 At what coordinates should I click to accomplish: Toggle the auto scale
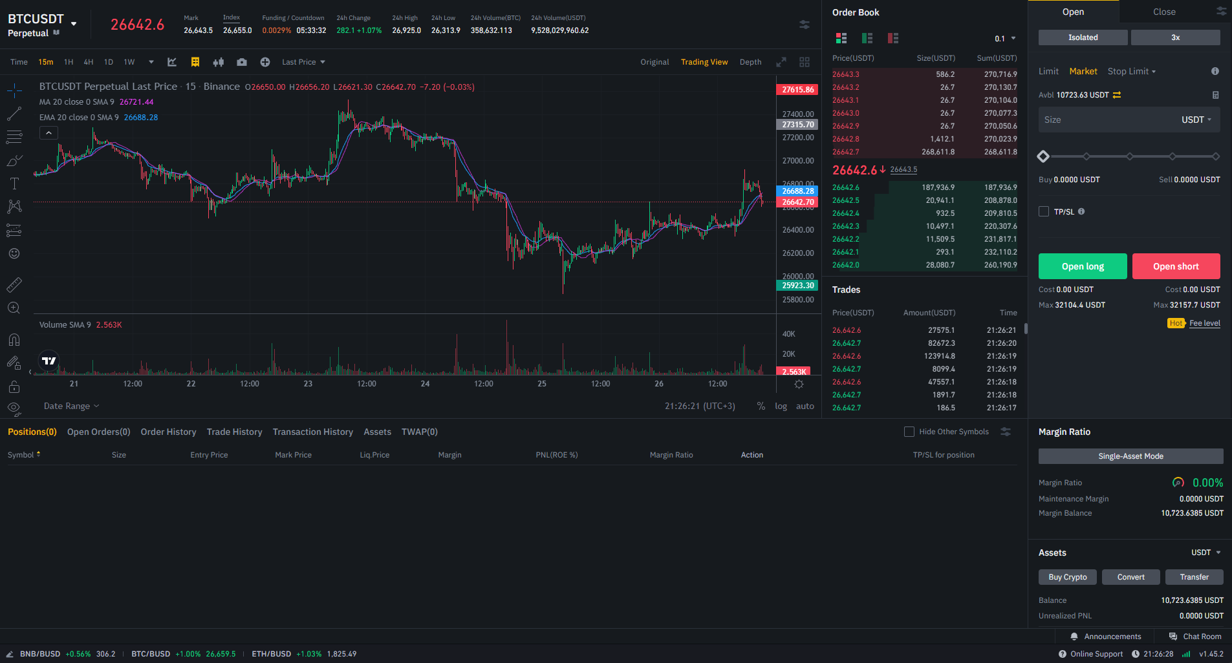coord(805,406)
